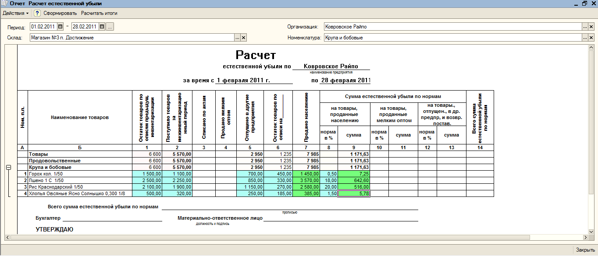Click the transferred value 1 150,00
The height and width of the screenshot is (256, 598).
click(x=250, y=187)
